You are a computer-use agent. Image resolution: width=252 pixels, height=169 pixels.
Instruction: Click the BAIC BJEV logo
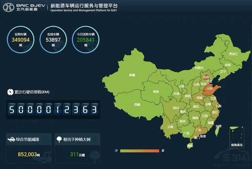(24, 8)
